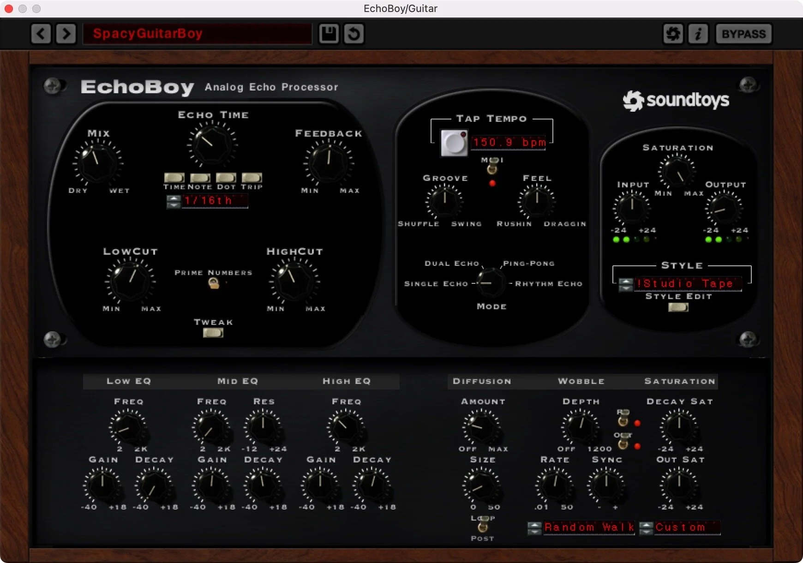Click the Wobble Rate knob

[x=554, y=484]
